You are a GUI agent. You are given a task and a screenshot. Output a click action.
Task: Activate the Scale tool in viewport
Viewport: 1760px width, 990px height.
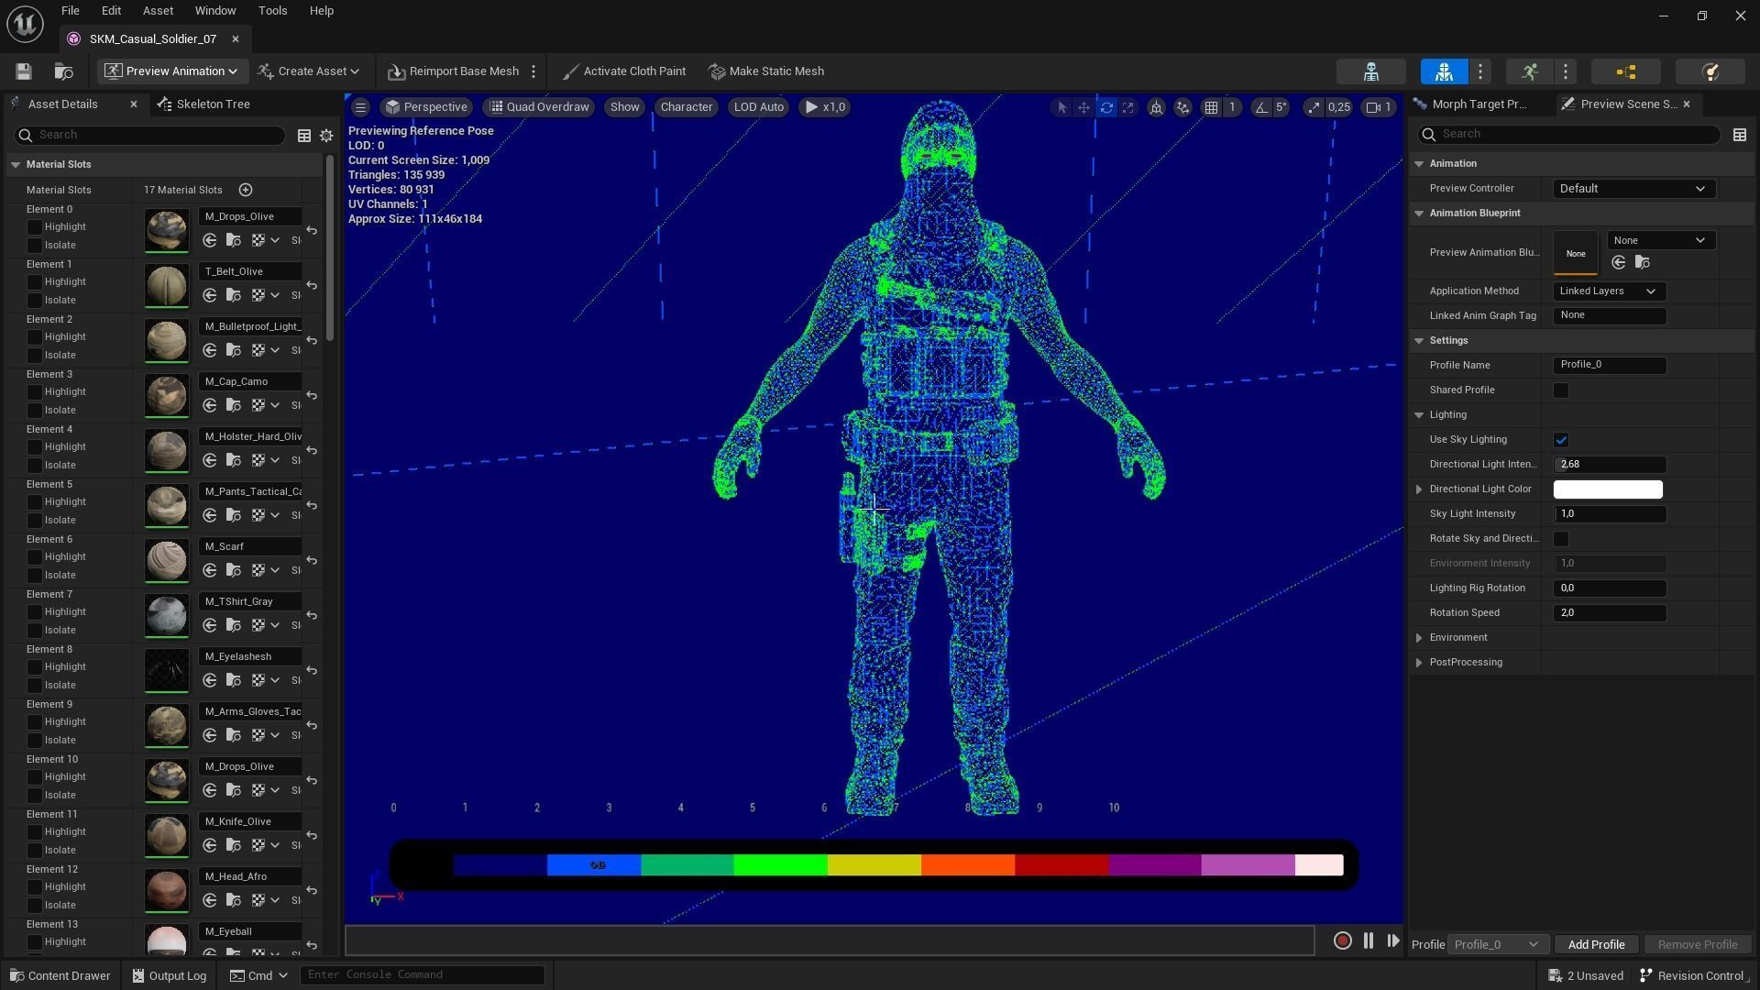pos(1128,107)
